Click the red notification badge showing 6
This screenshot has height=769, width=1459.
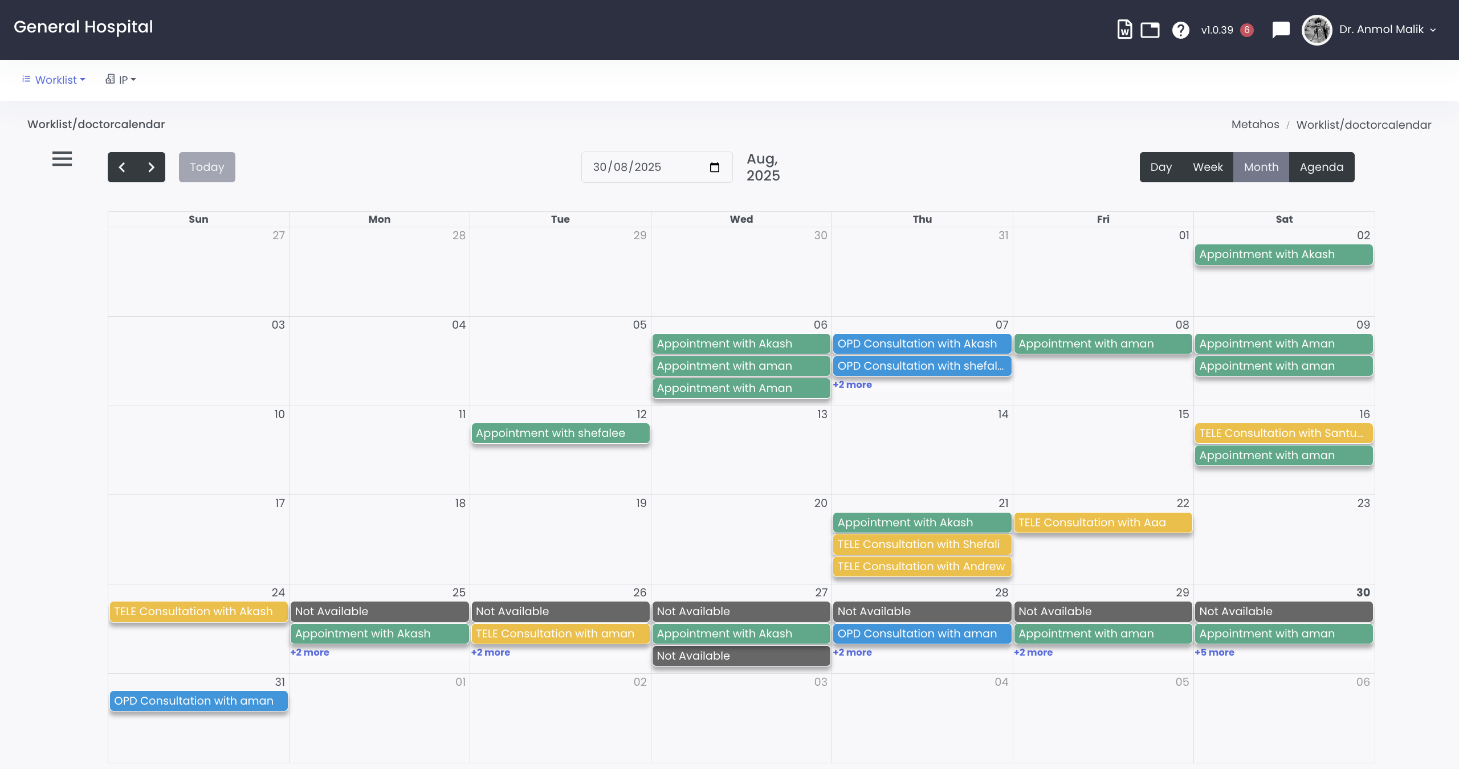tap(1247, 30)
